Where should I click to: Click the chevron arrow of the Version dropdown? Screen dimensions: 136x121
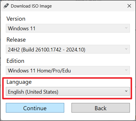[x=126, y=28]
